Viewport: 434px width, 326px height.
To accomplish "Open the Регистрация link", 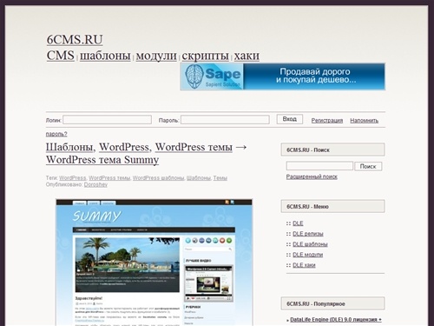I will pyautogui.click(x=327, y=121).
